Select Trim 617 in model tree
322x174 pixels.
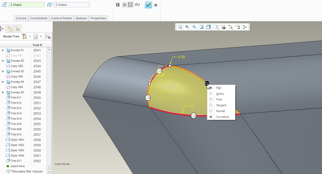click(16, 161)
